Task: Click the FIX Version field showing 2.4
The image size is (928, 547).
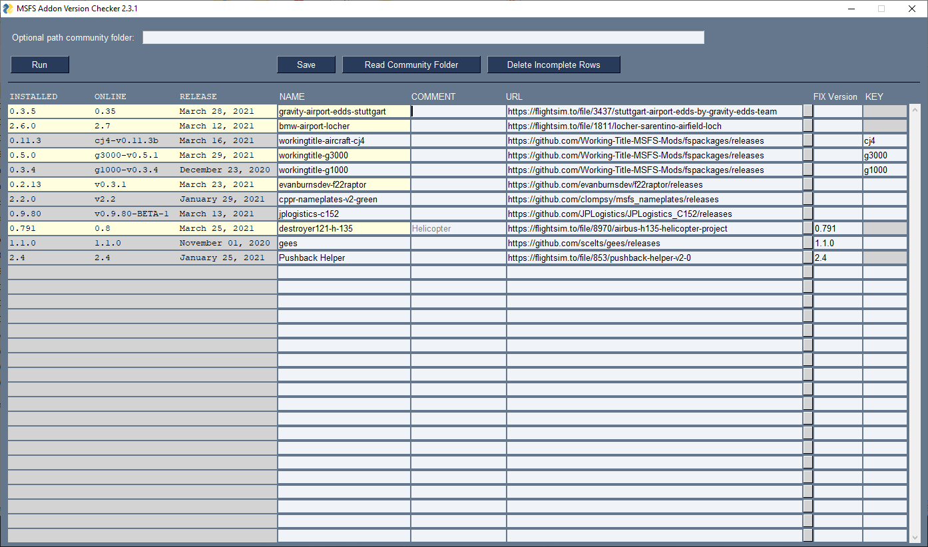Action: click(837, 258)
